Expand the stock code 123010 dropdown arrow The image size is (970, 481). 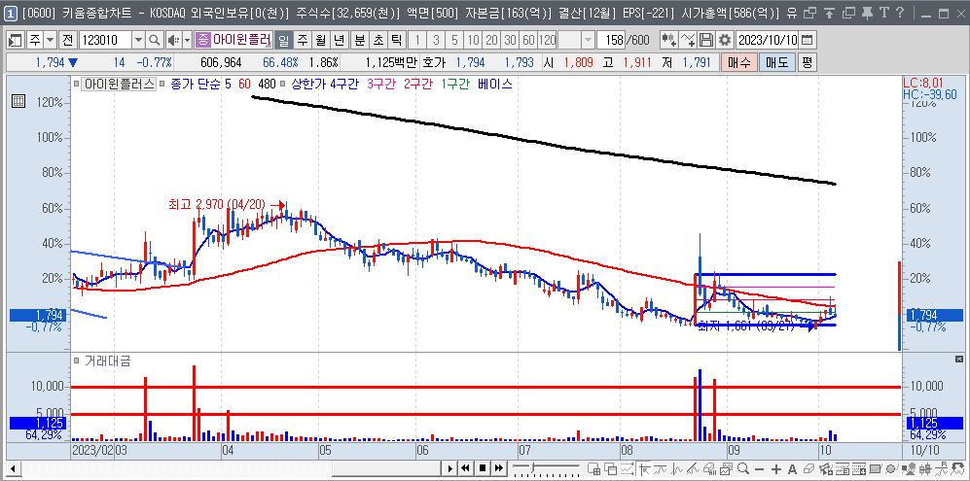[138, 40]
